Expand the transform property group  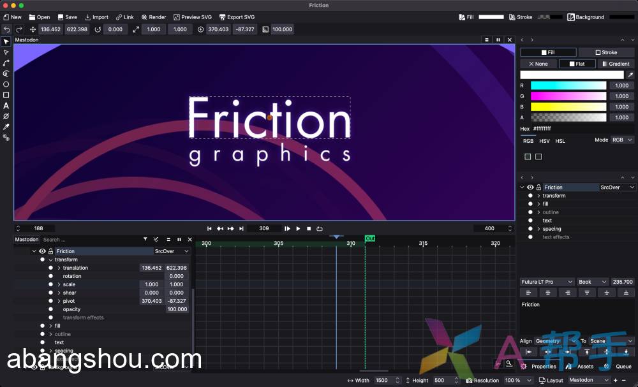coord(50,259)
